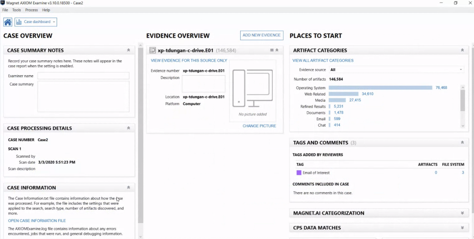The image size is (474, 239).
Task: Click the purple Email of Interest tag swatch
Action: pos(299,173)
